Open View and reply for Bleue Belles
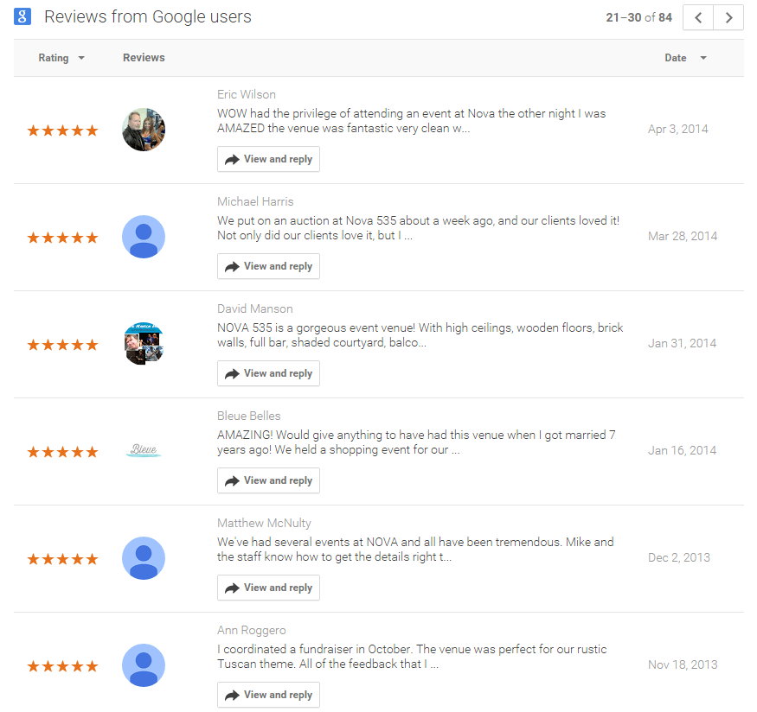757x712 pixels. (x=268, y=480)
